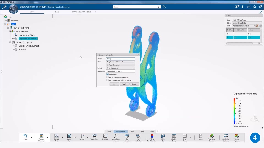Viewport: 264px width, 148px height.
Task: Add a new tab with plus button
Action: 96,12
